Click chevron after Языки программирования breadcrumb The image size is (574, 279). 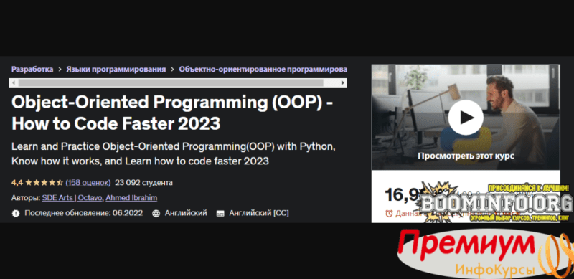point(172,69)
